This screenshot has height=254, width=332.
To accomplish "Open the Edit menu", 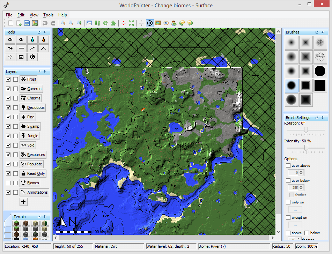I will tap(21, 15).
